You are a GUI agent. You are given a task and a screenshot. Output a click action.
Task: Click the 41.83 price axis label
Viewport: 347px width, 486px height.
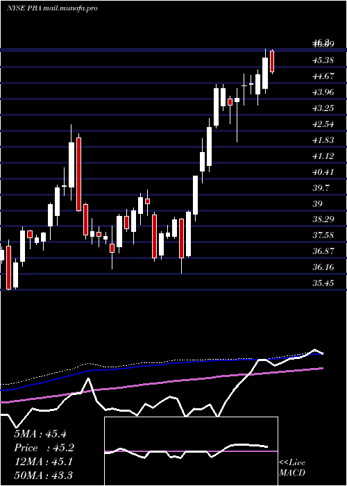coord(323,140)
